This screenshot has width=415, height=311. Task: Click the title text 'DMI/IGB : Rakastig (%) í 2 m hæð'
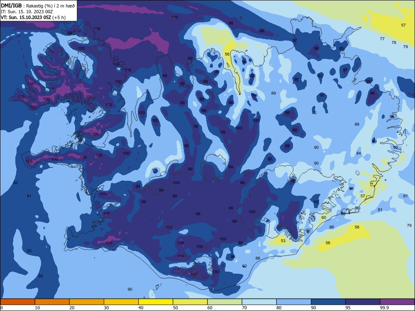tap(38, 5)
